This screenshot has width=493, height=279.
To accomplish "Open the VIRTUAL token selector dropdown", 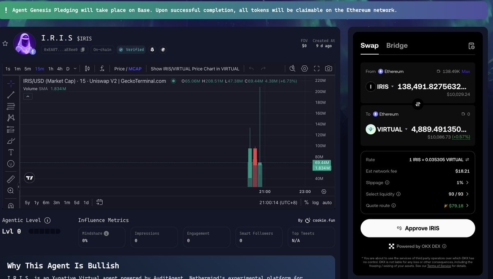I will [387, 129].
